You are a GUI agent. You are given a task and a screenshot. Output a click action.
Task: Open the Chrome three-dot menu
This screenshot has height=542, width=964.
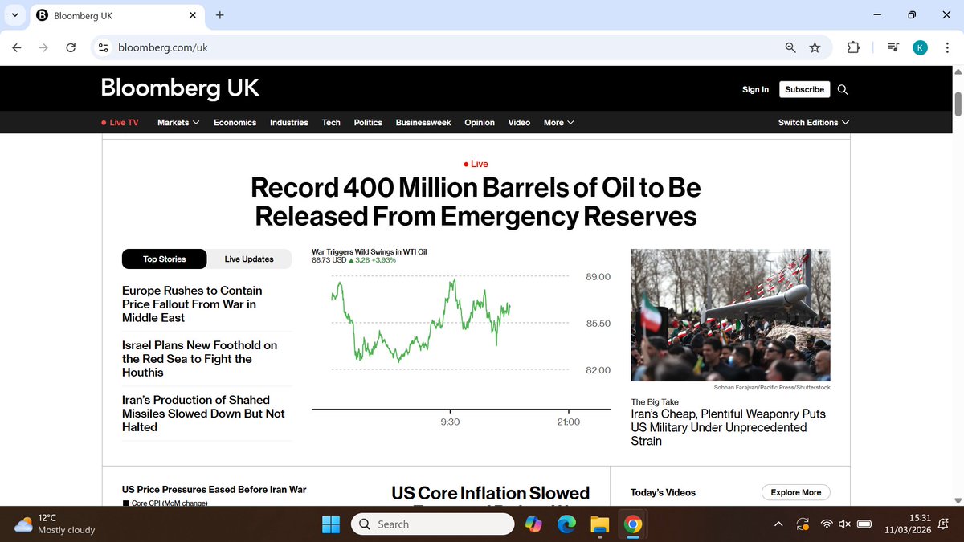(946, 48)
